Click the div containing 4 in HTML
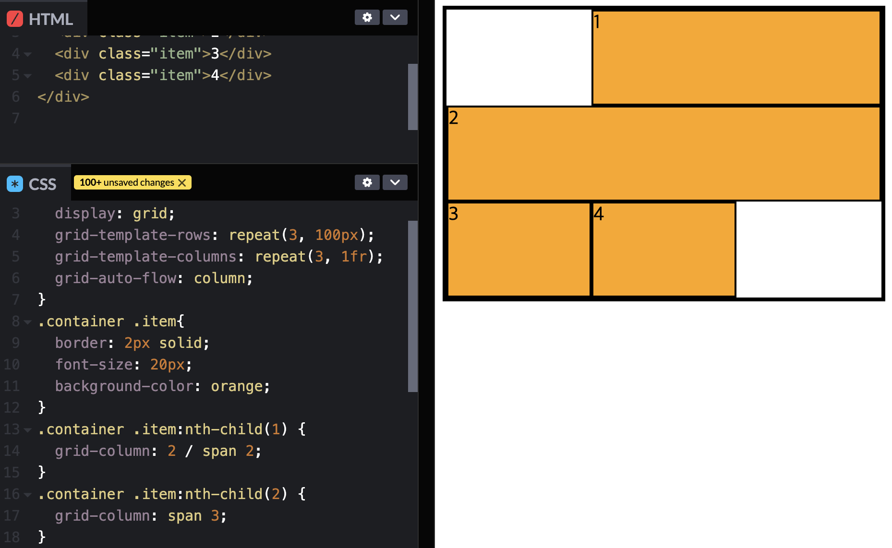 click(163, 75)
